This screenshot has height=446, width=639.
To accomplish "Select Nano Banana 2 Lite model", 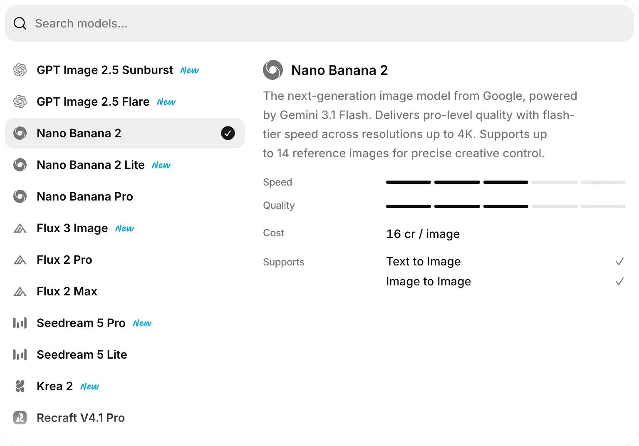I will click(x=125, y=165).
